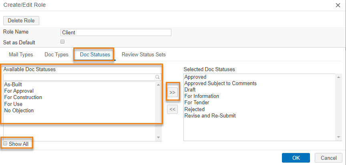
Task: Choose For Construction from the available list
Action: pos(23,97)
